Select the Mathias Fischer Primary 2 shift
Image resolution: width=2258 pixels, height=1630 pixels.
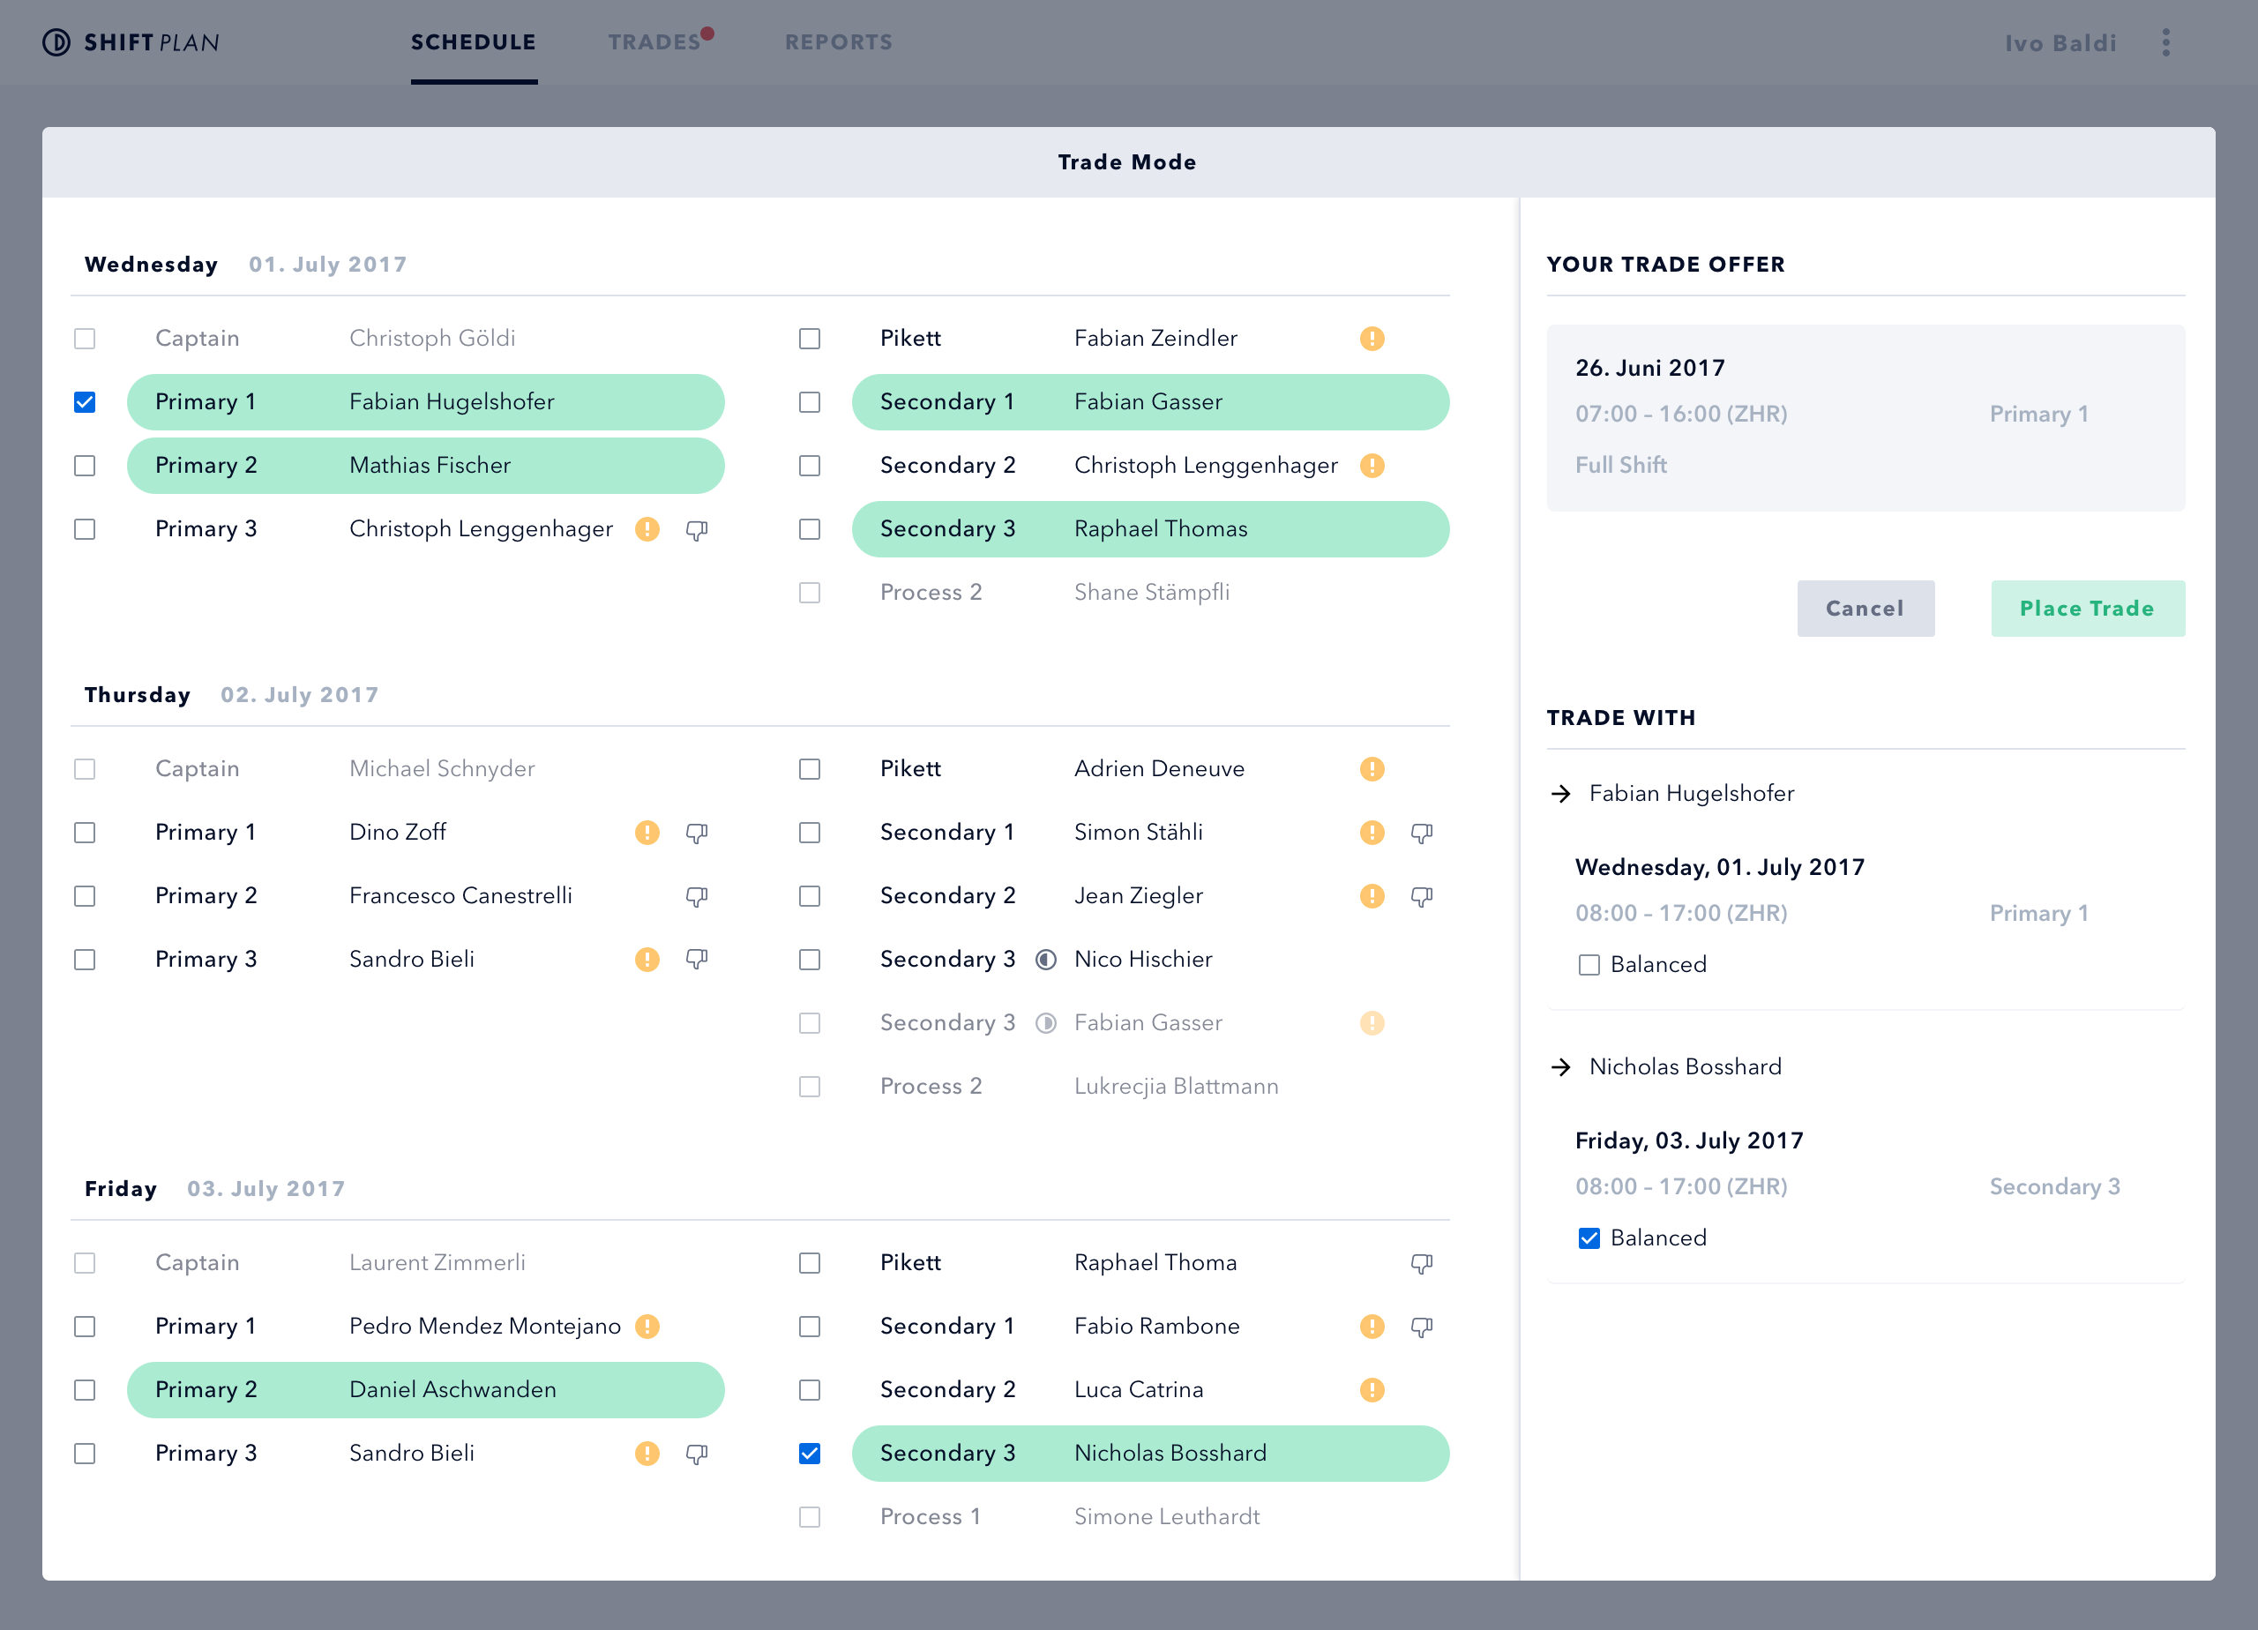(425, 466)
